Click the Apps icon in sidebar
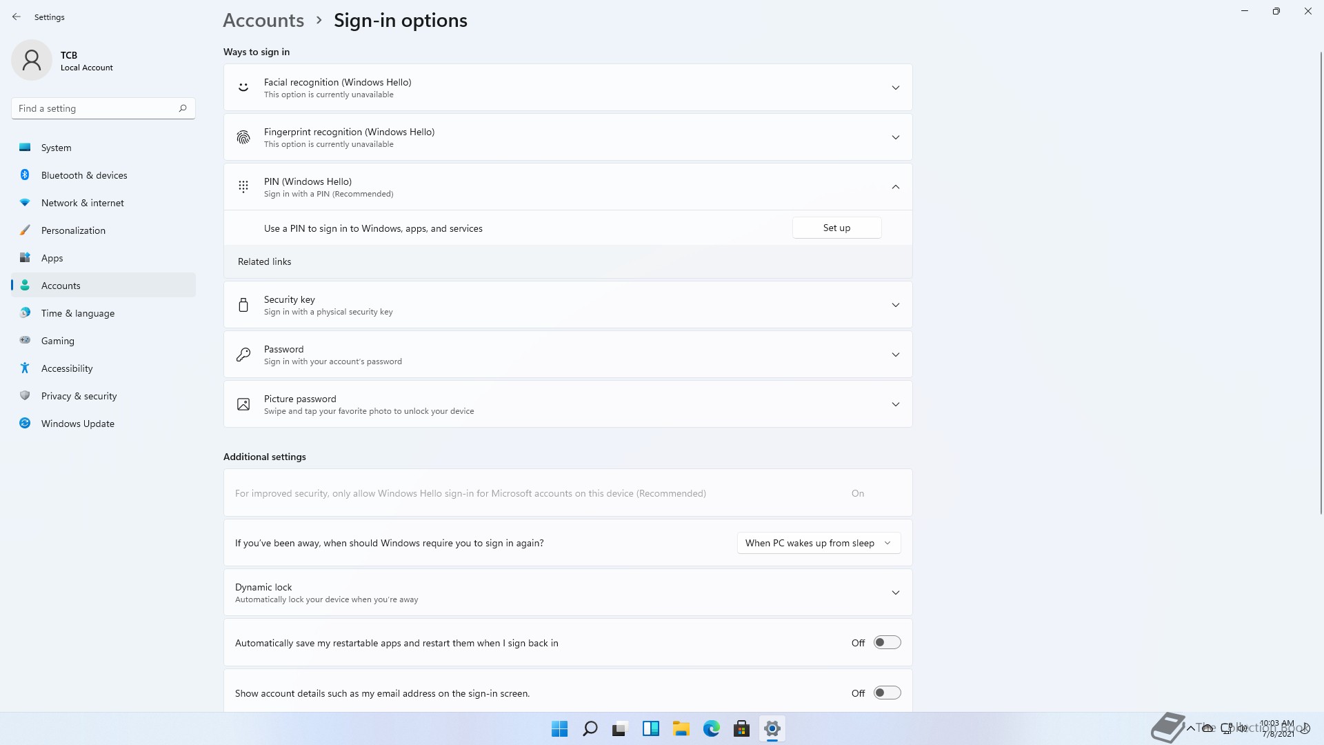 pos(25,257)
